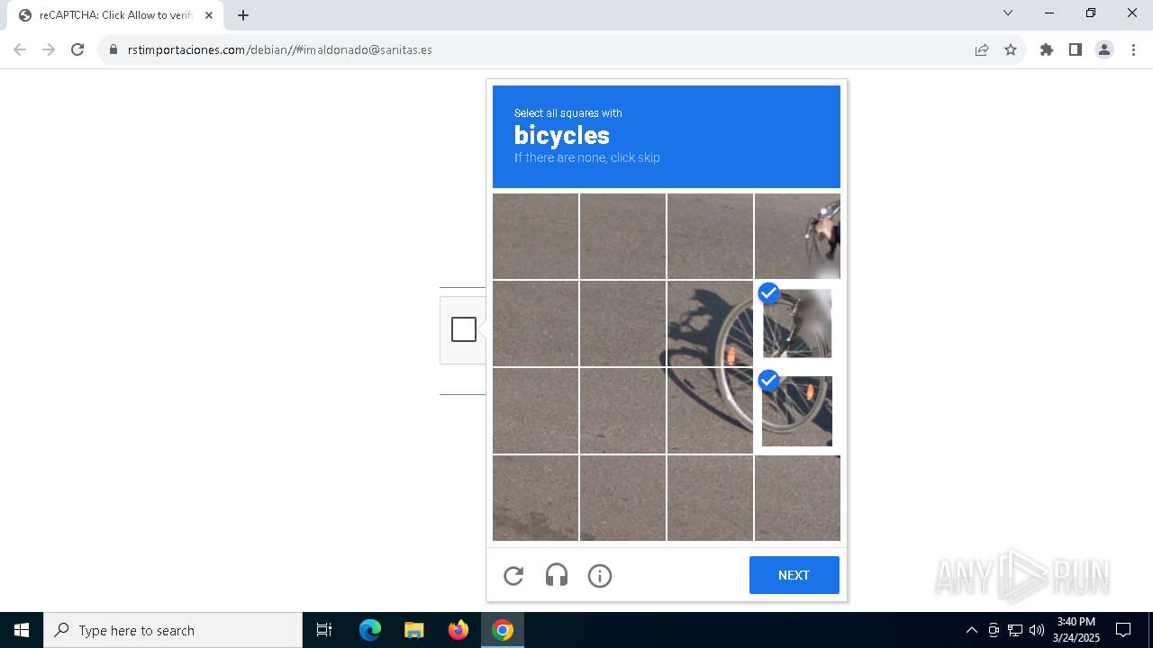Go back to the previous page

20,49
